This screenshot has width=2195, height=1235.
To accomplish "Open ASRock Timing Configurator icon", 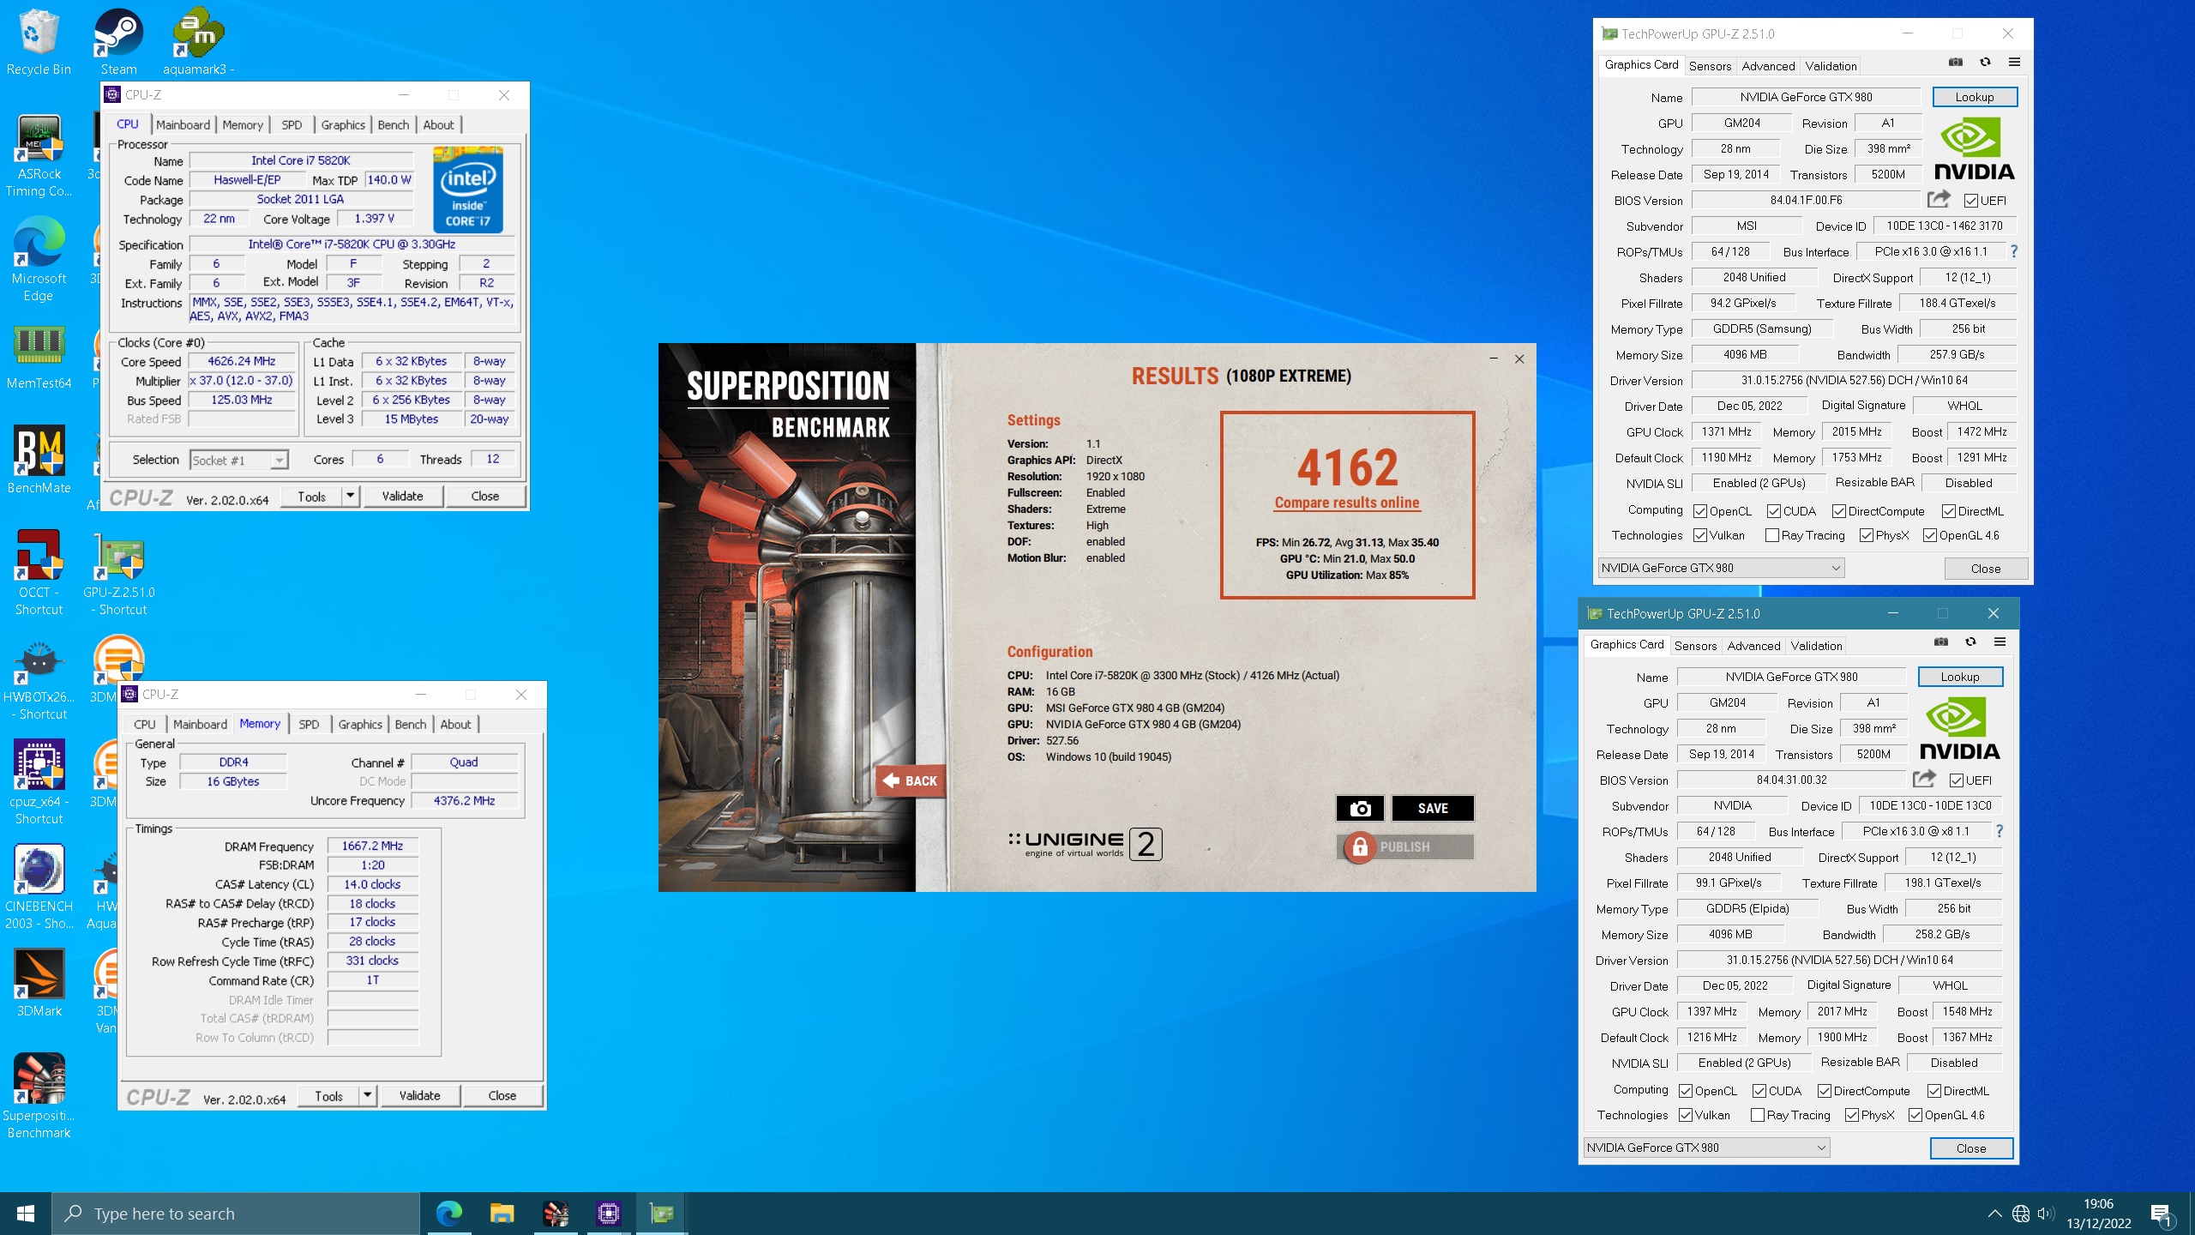I will (x=39, y=156).
